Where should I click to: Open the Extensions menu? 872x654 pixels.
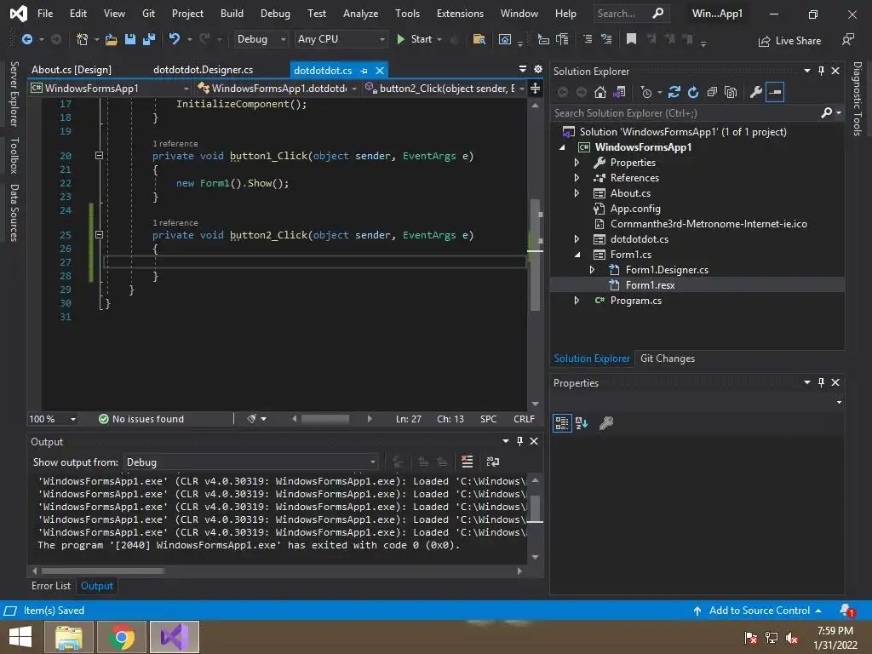coord(460,14)
